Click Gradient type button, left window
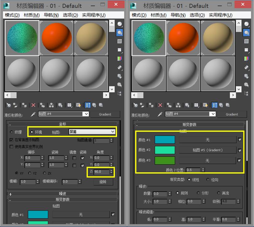 (105, 114)
